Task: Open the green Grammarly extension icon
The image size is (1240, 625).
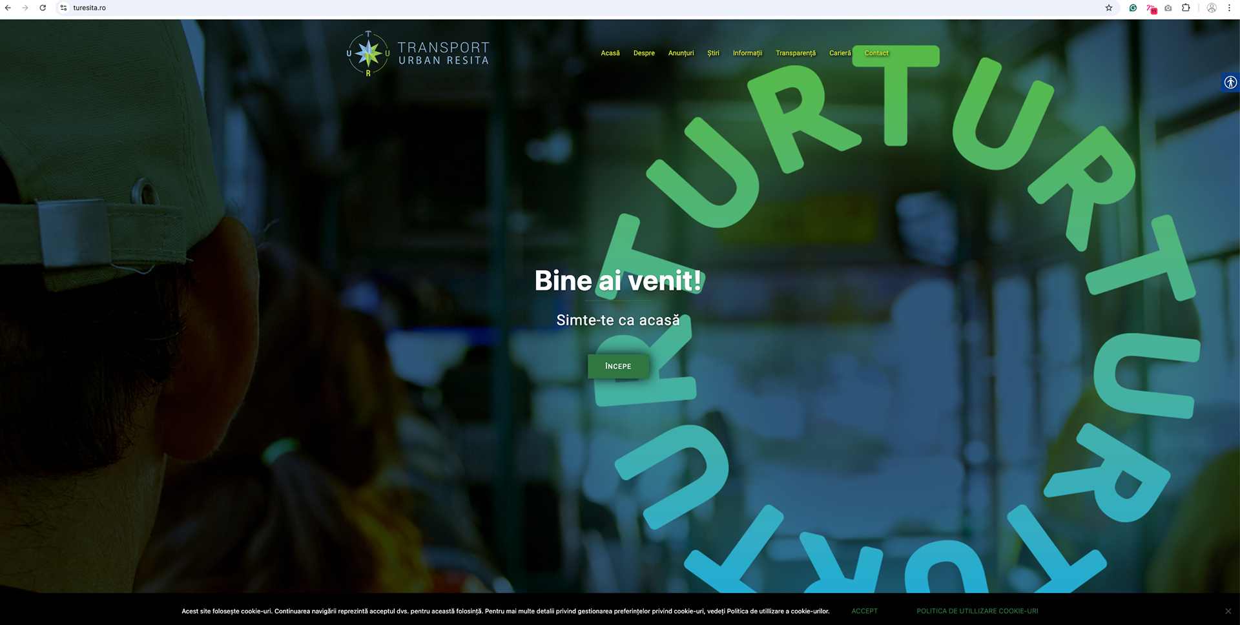Action: click(x=1133, y=8)
